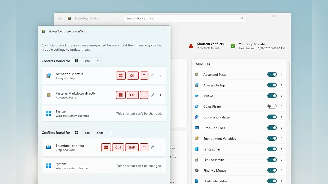This screenshot has height=184, width=328.
Task: Switch off the File Locksmith toggle
Action: [272, 160]
